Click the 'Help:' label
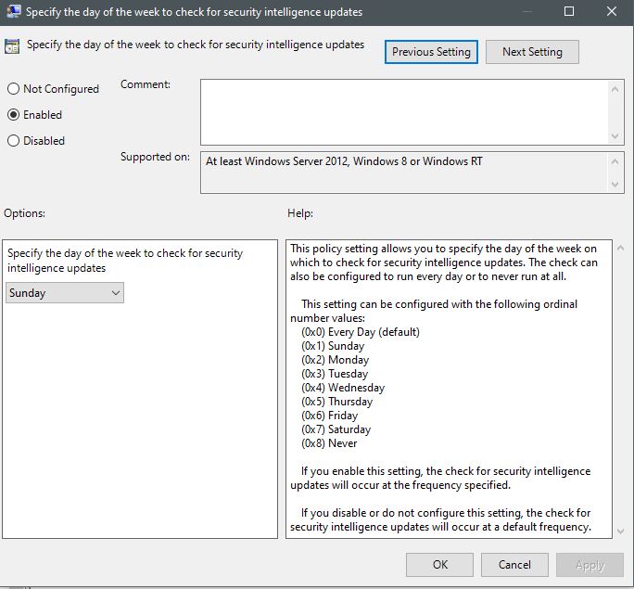The height and width of the screenshot is (589, 634). [300, 213]
